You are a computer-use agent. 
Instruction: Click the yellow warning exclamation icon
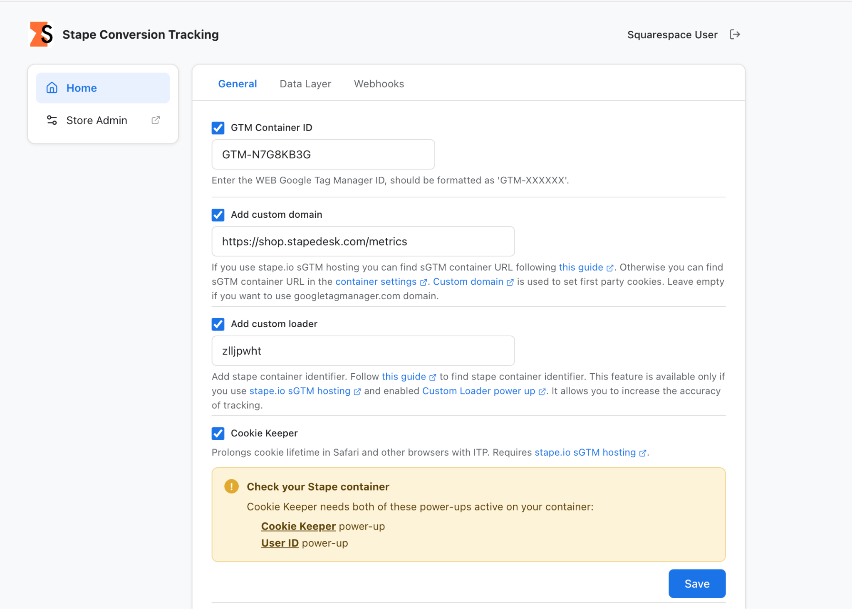[x=231, y=486]
